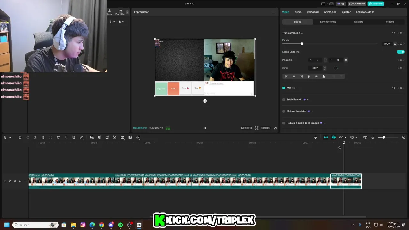Viewport: 409px width, 230px height.
Task: Align clip to the left edge
Action: 286,76
